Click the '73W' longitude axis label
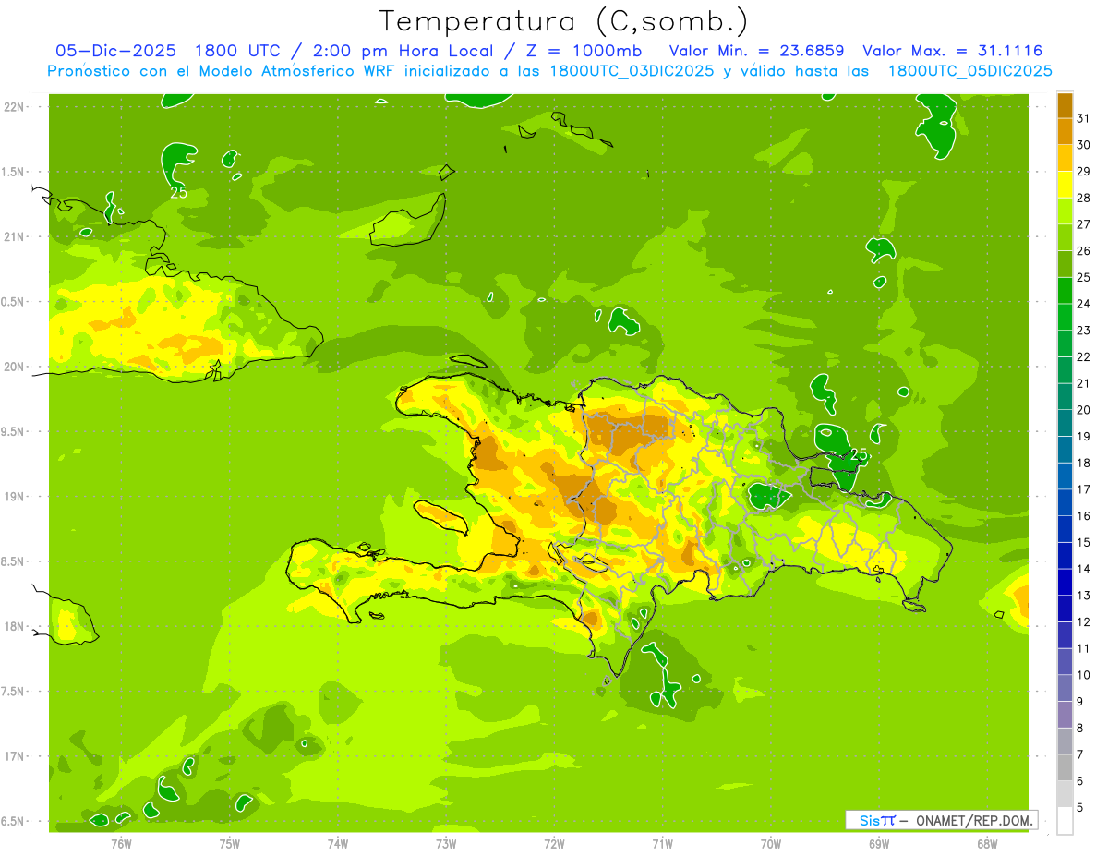This screenshot has width=1108, height=856. pyautogui.click(x=446, y=844)
